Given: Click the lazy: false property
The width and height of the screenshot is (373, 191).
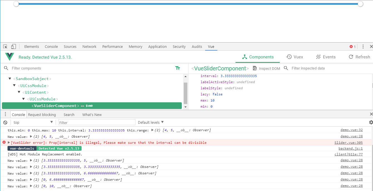Looking at the screenshot, I should pos(212,94).
